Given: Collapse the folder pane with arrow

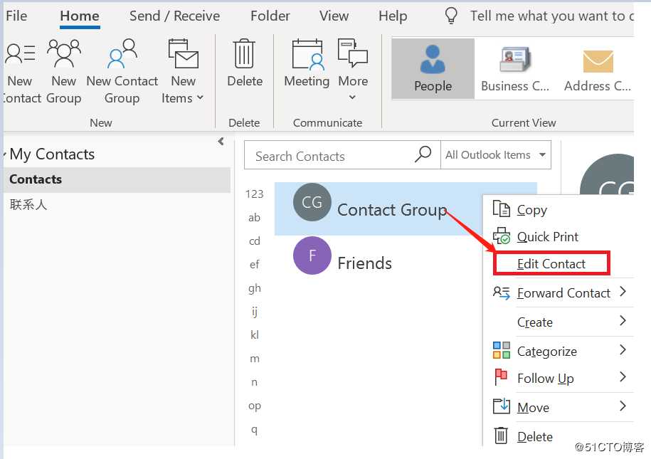Looking at the screenshot, I should click(x=221, y=142).
